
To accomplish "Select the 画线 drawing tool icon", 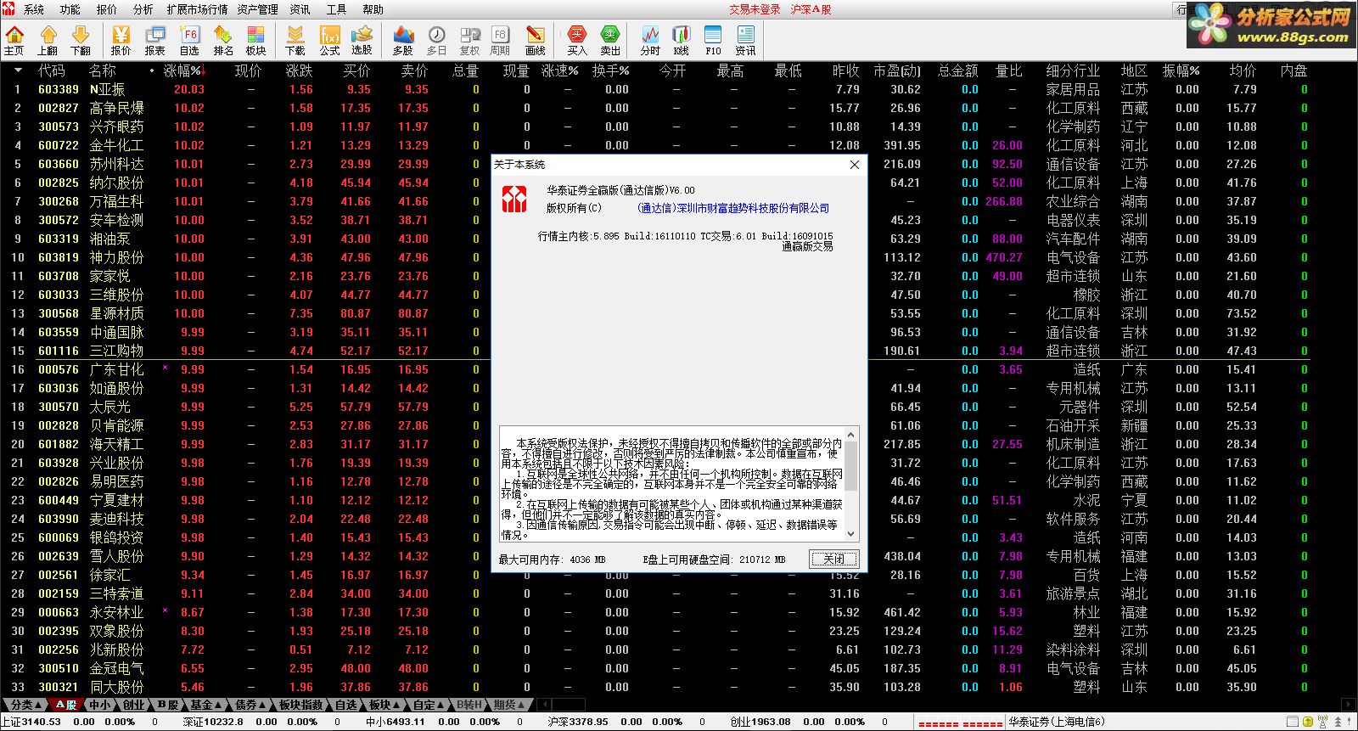I will [536, 40].
